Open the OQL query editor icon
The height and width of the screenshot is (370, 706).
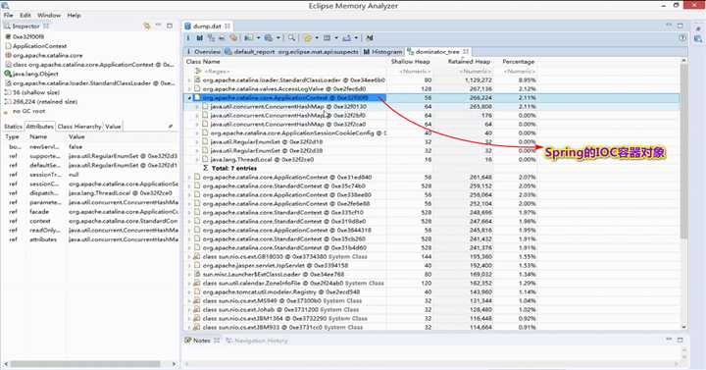(x=222, y=38)
